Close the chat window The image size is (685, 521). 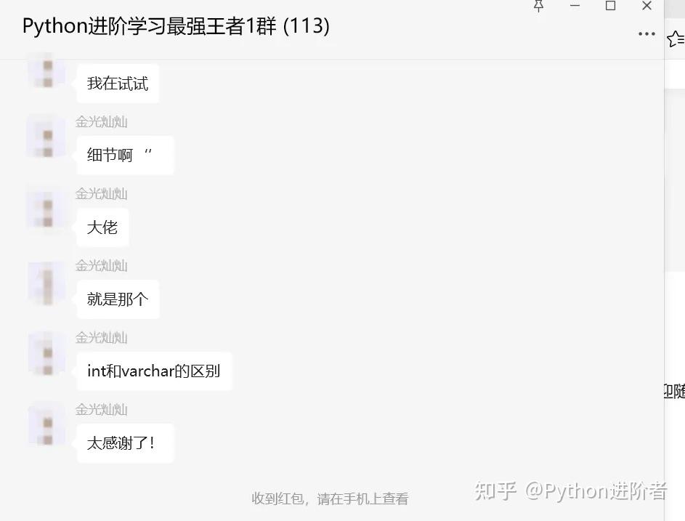point(647,6)
